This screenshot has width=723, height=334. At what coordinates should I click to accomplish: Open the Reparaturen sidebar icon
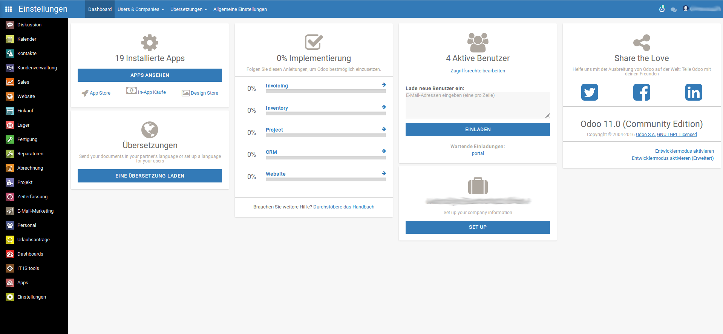pyautogui.click(x=10, y=154)
